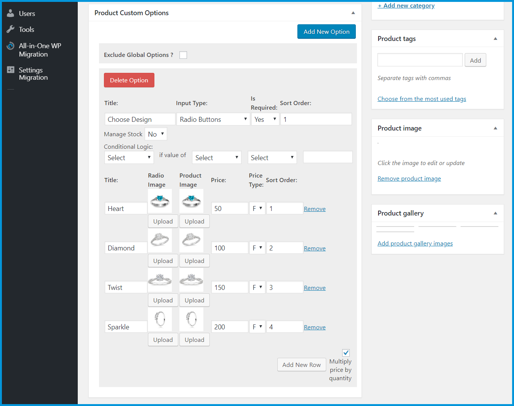Open Add product gallery images link
This screenshot has width=514, height=406.
(x=415, y=244)
